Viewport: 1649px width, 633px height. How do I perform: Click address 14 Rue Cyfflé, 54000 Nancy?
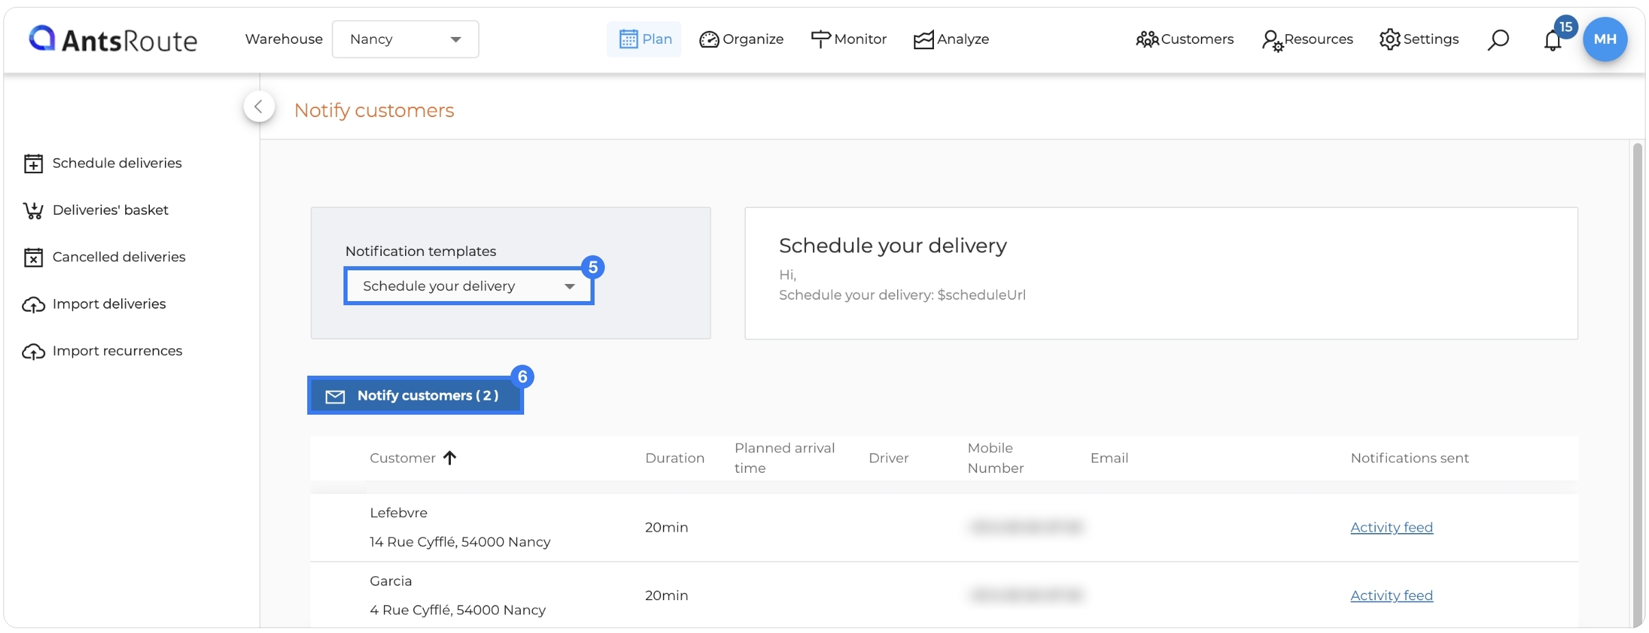coord(460,542)
